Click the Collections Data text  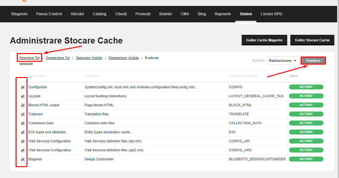click(x=41, y=123)
